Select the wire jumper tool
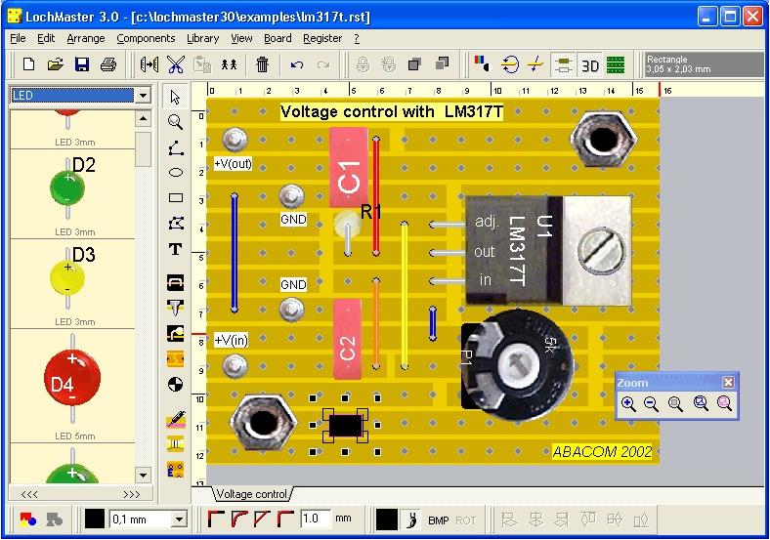 coord(175,282)
